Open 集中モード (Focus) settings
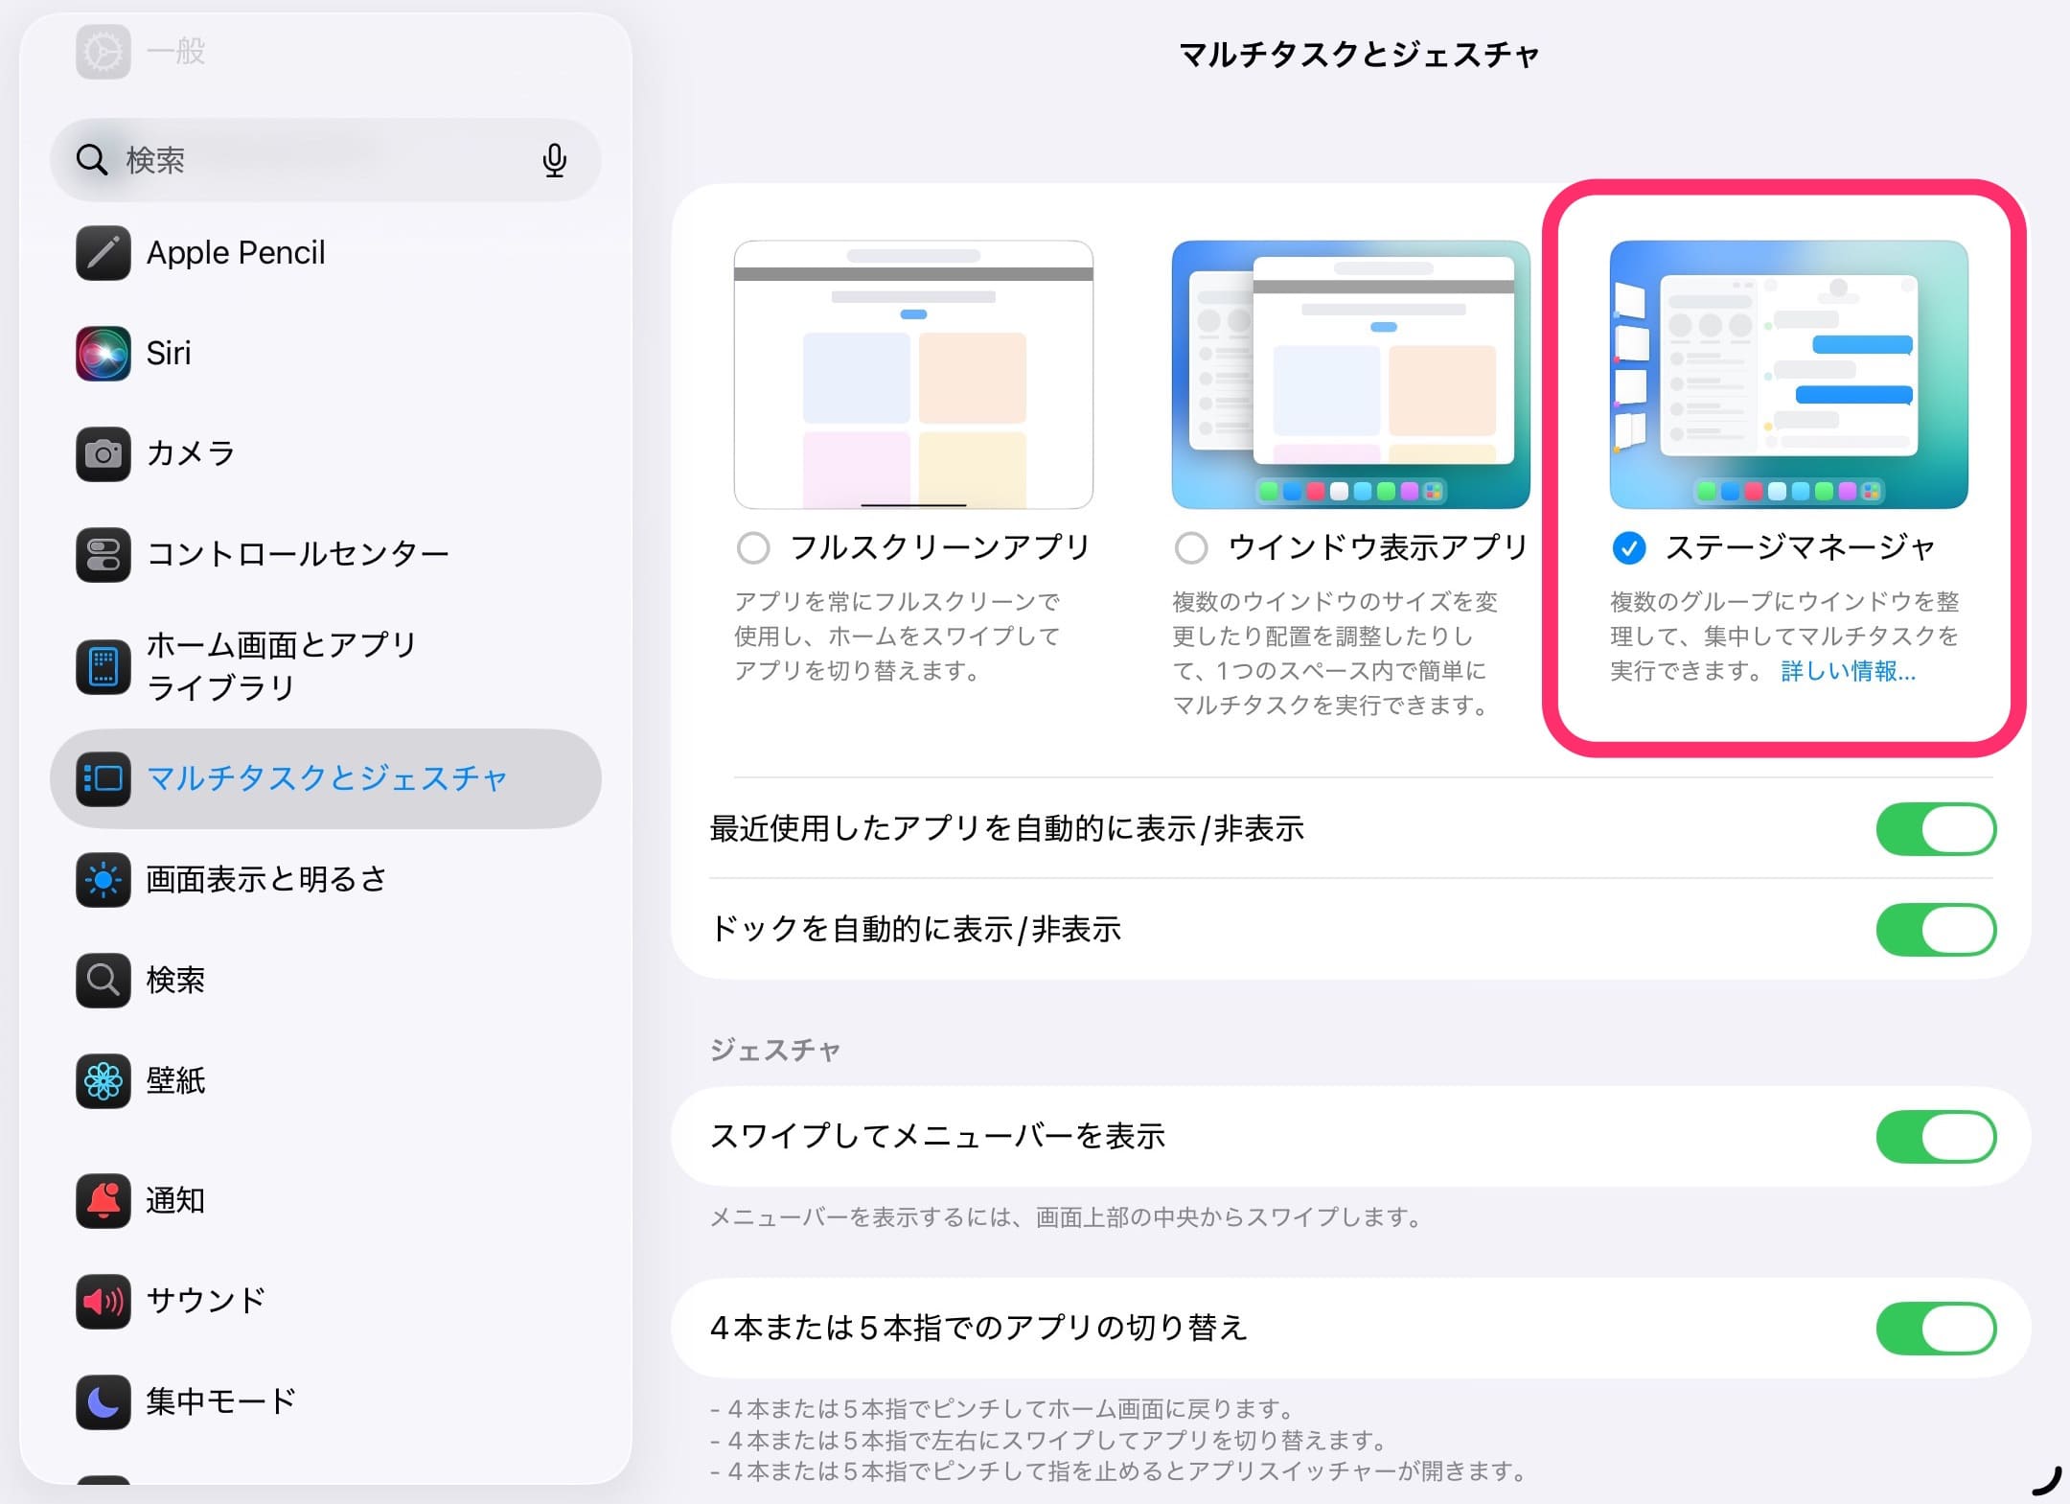 click(220, 1401)
